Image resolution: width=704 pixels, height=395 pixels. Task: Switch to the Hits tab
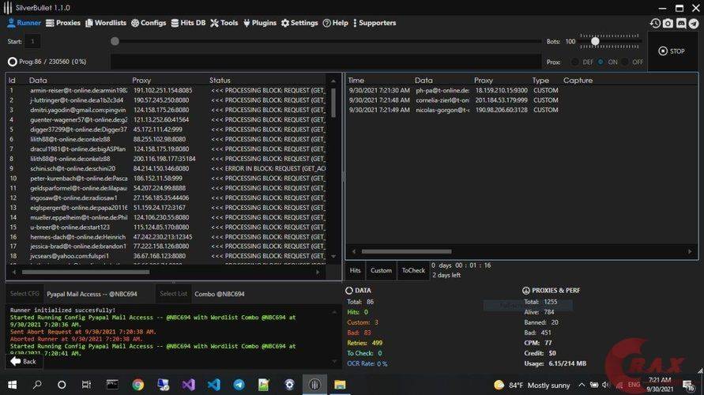(355, 271)
